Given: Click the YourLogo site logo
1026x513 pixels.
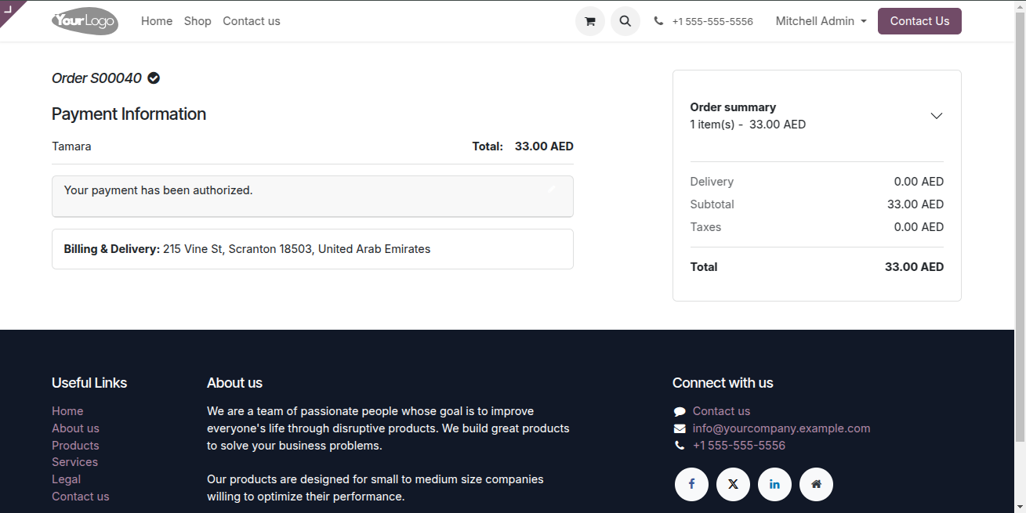Looking at the screenshot, I should point(85,21).
